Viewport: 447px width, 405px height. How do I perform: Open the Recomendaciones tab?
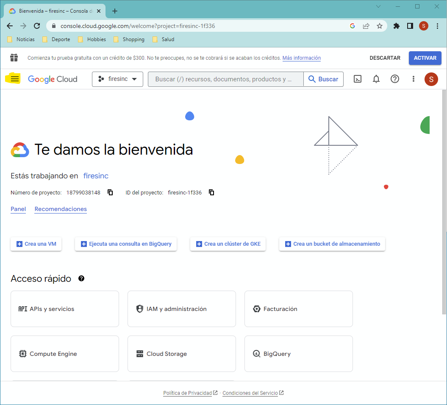tap(61, 209)
